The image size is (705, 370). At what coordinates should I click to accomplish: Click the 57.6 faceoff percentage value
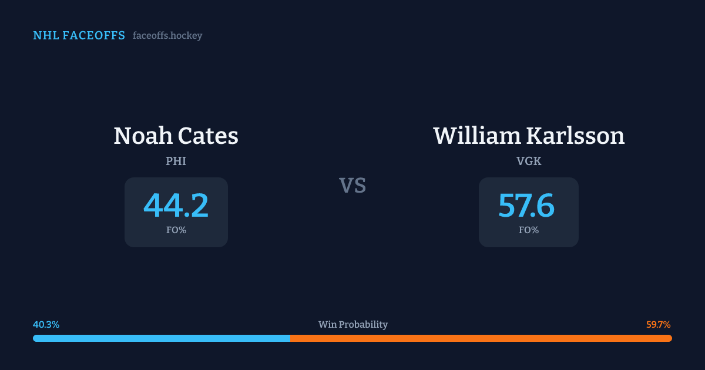tap(526, 205)
